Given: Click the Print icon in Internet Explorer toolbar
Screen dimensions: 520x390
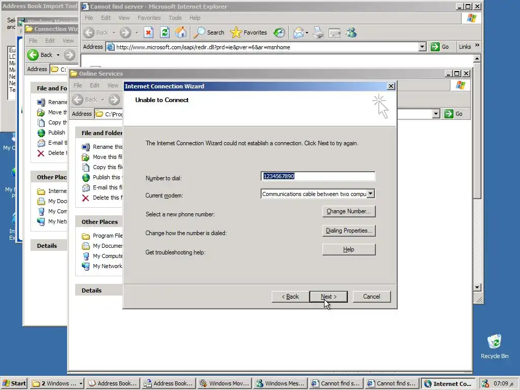Looking at the screenshot, I should [318, 32].
